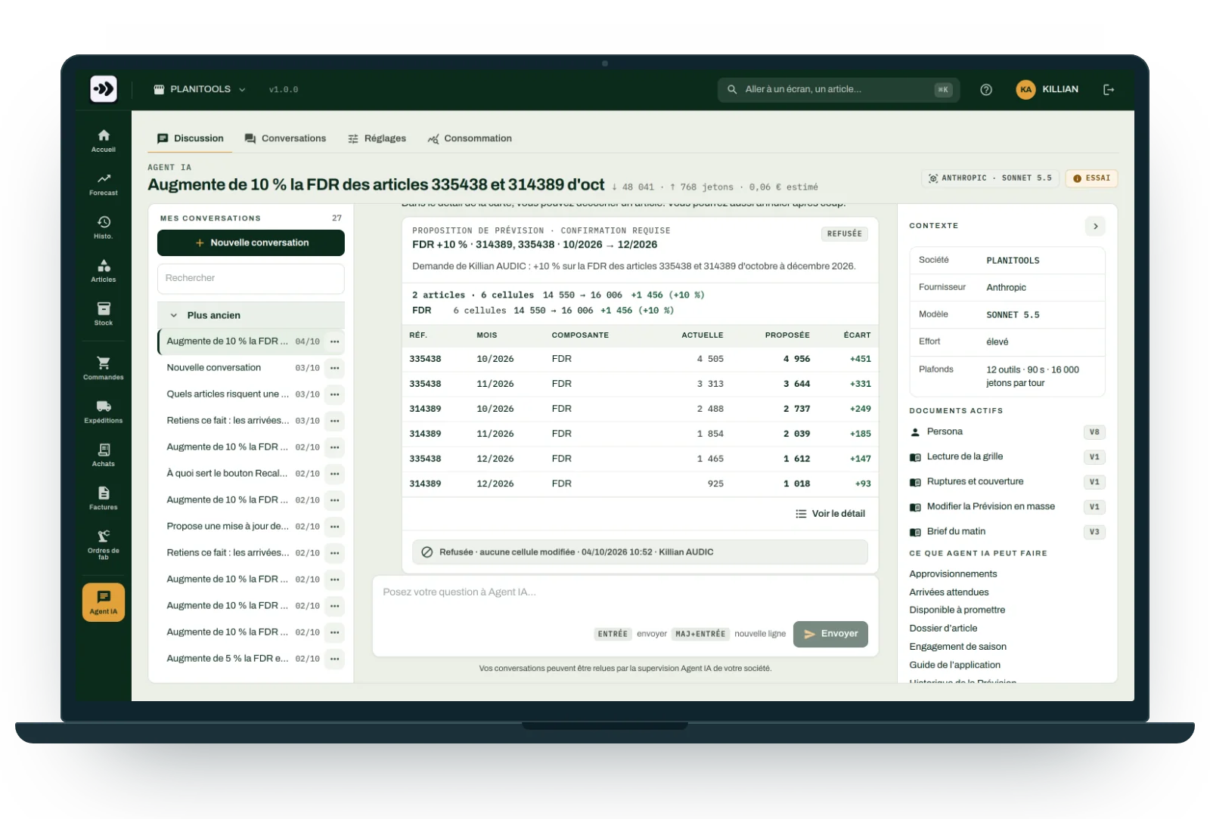Open the Histo. history sidebar icon

click(104, 227)
